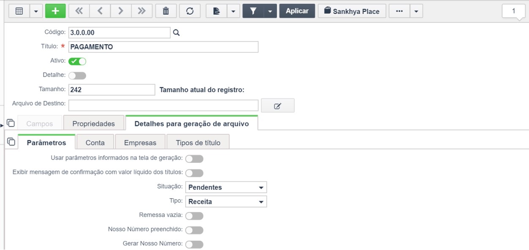Screen dimensions: 529x250
Task: Disable the Ativo toggle
Action: (77, 61)
